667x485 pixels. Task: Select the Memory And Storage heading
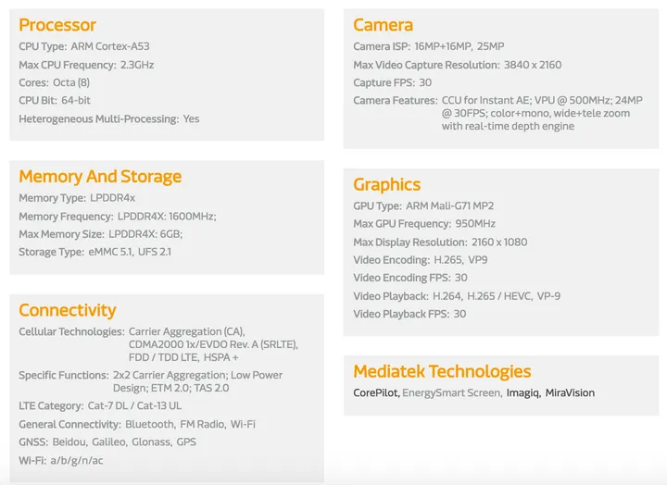[100, 177]
